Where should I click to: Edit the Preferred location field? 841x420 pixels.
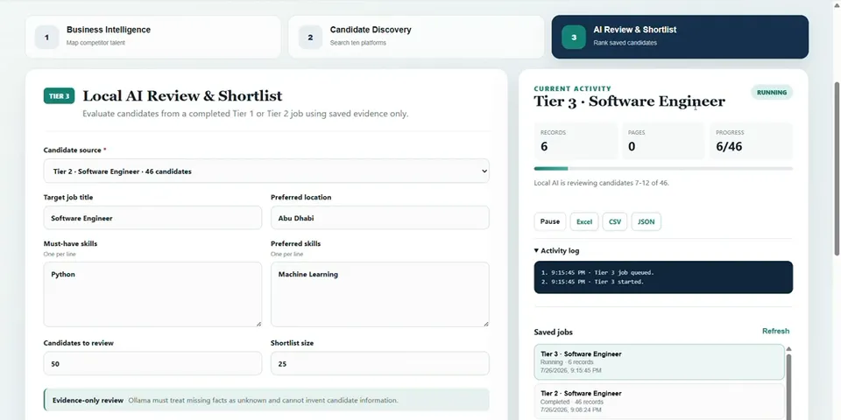379,218
